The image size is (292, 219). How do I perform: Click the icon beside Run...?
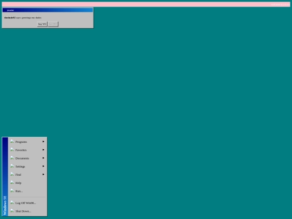pos(12,190)
